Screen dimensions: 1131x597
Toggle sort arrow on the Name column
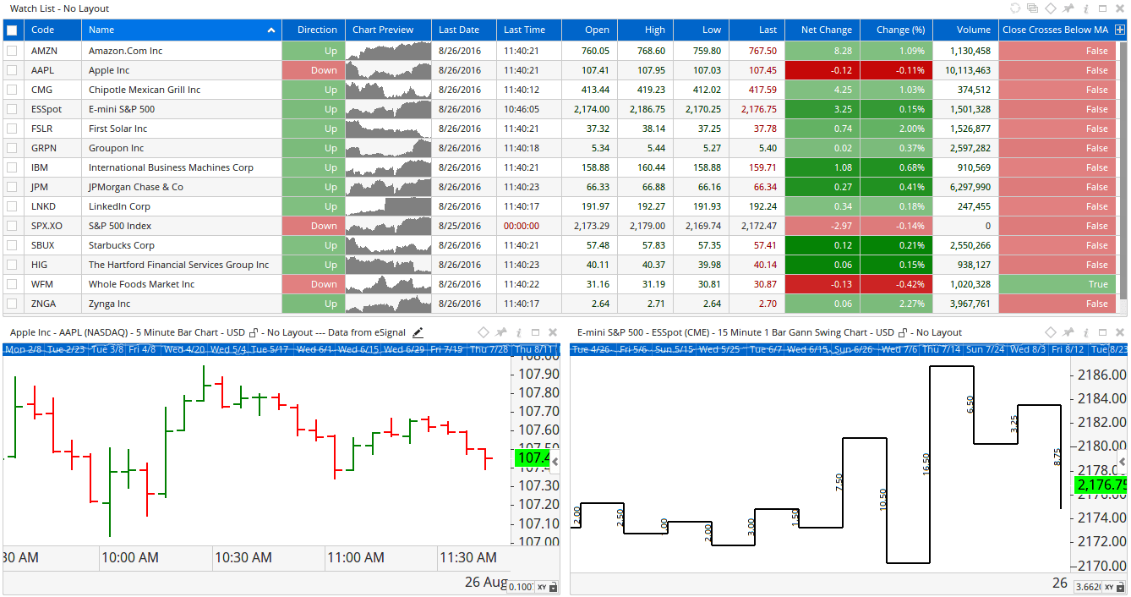click(271, 30)
